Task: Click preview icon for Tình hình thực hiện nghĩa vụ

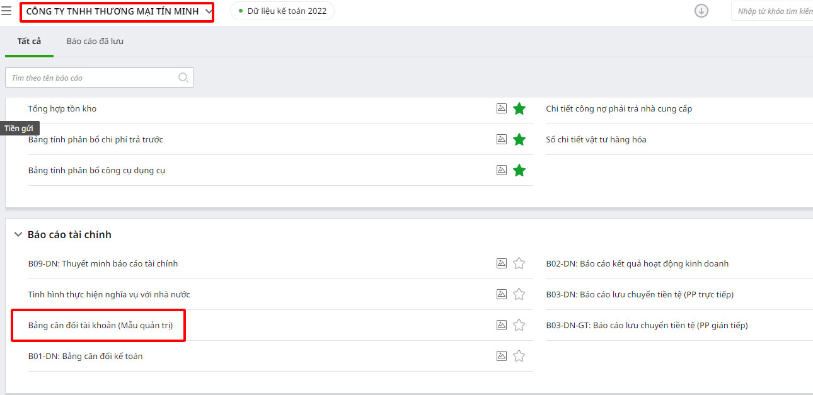Action: [x=502, y=294]
